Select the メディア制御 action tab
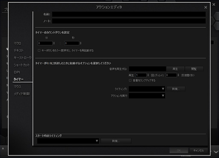 point(22,94)
